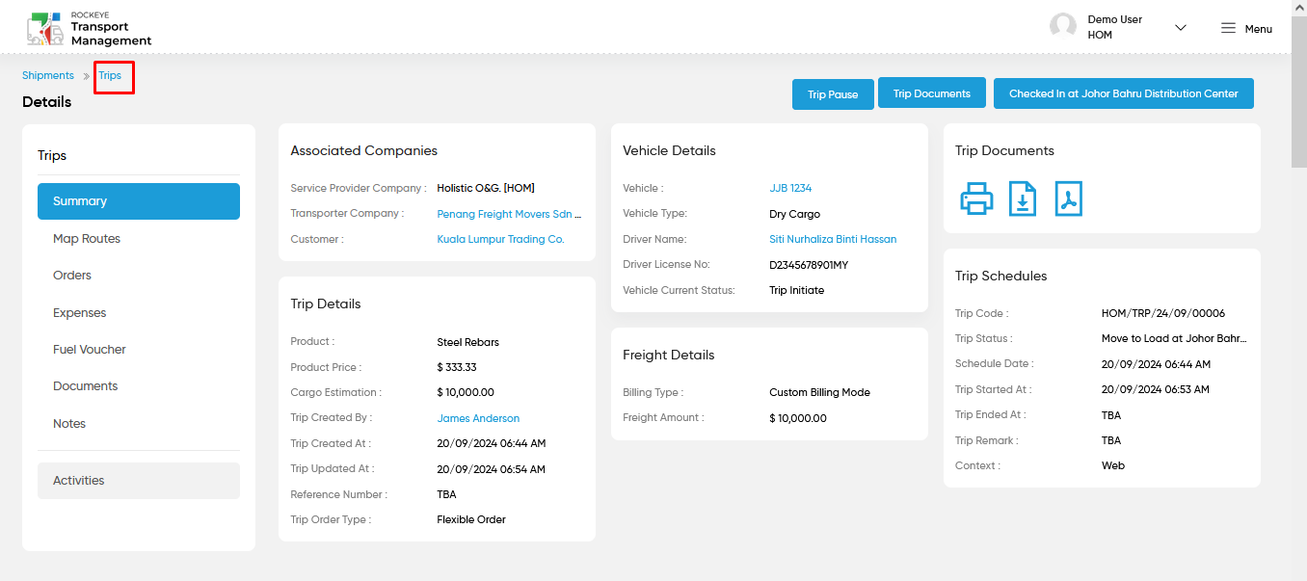Open vehicle JJB 1234 link
1307x581 pixels.
point(790,188)
